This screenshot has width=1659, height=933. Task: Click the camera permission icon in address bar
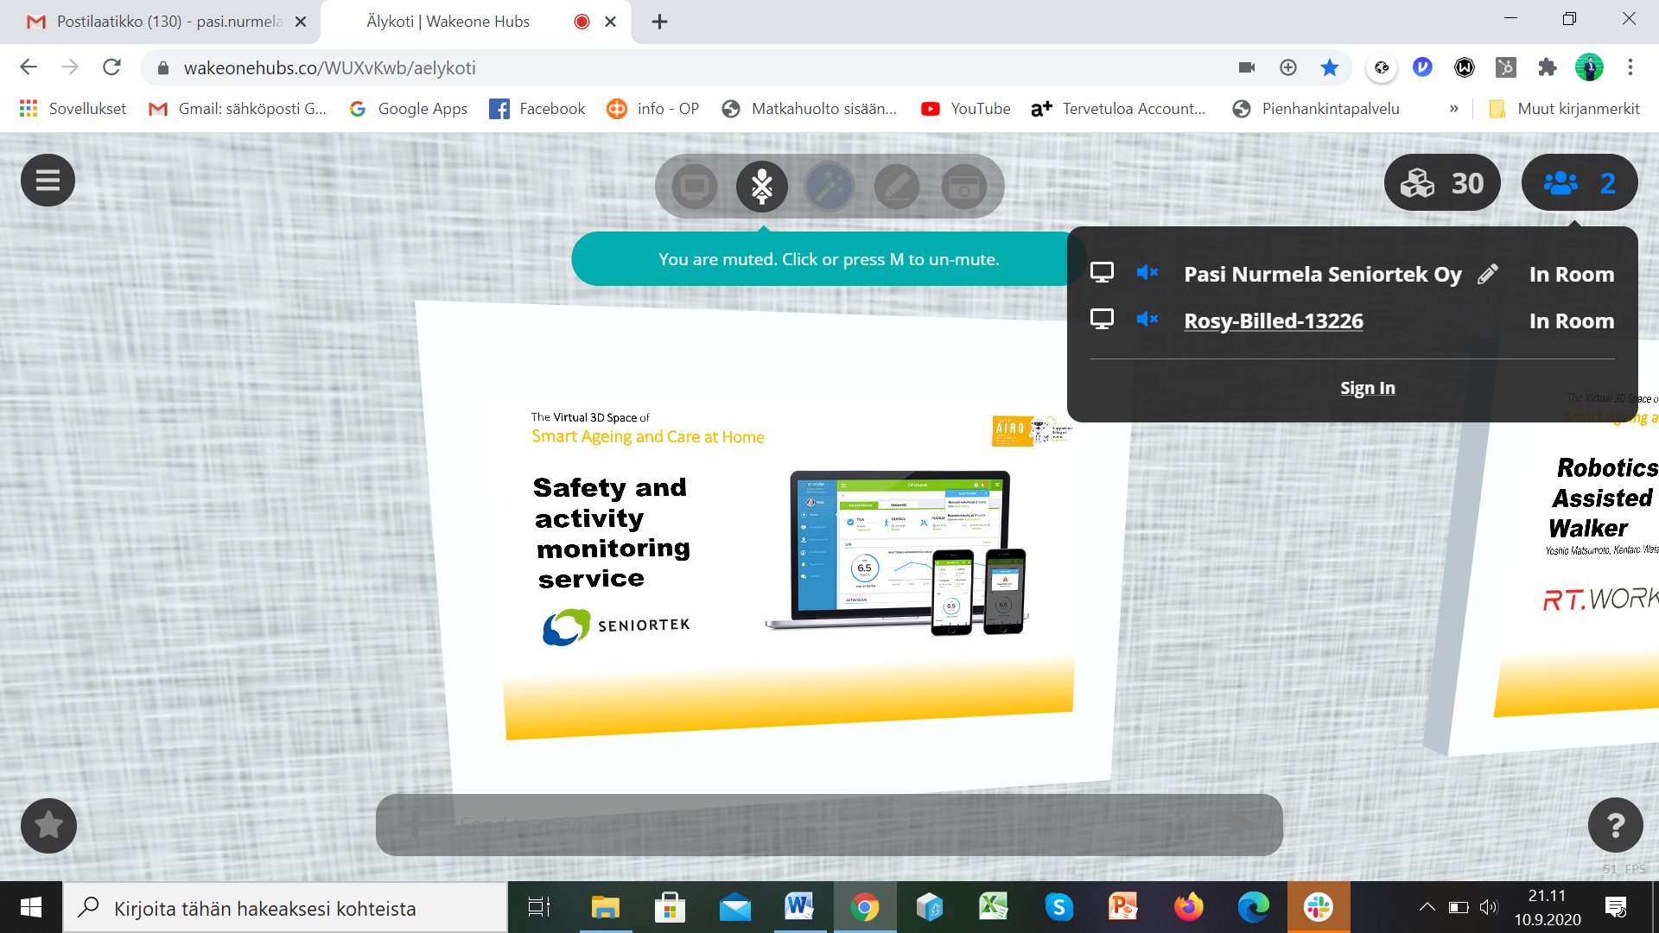(1247, 67)
